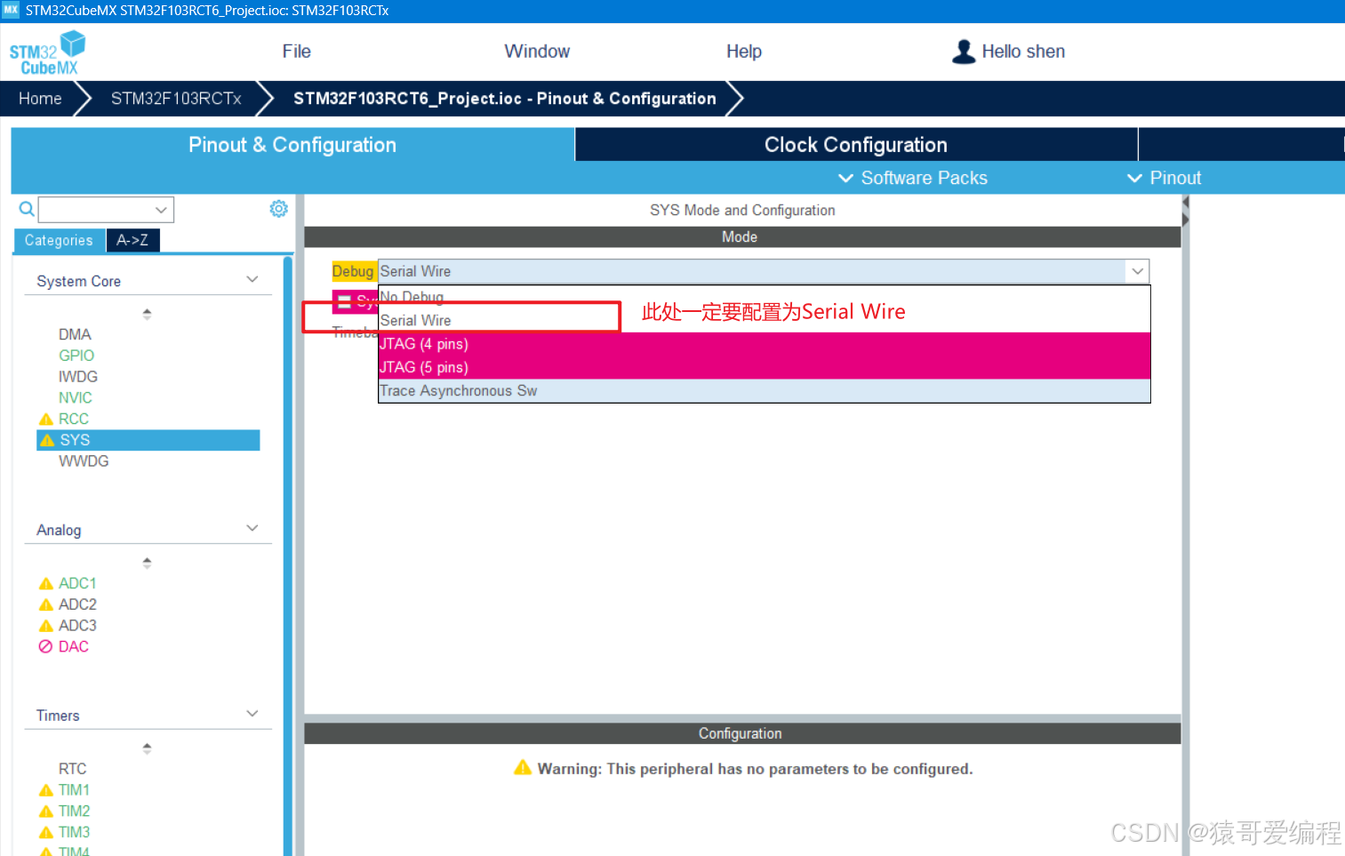This screenshot has height=856, width=1345.
Task: Select ADC2 peripheral
Action: point(77,604)
